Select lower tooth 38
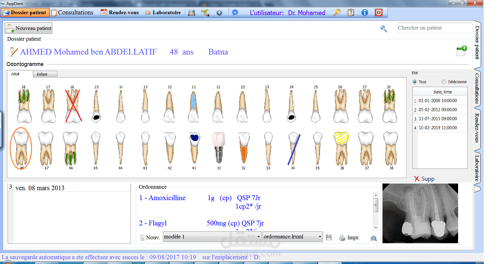 [x=391, y=149]
